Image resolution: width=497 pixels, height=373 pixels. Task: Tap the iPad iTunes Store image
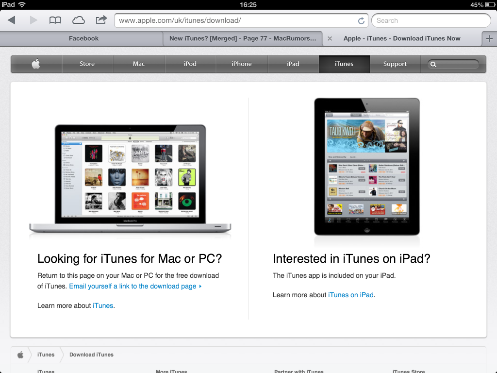(x=367, y=167)
